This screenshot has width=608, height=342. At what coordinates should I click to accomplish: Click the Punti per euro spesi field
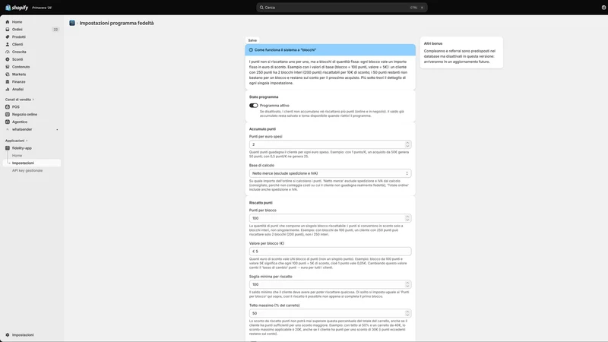330,144
